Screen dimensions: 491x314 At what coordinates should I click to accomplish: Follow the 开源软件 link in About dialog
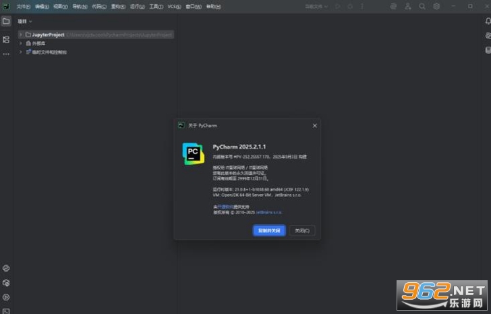click(225, 207)
